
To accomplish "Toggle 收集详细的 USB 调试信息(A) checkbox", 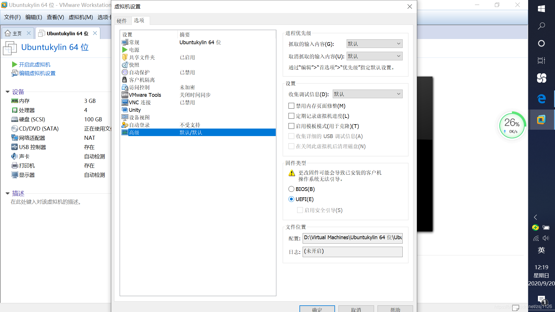I will [291, 136].
